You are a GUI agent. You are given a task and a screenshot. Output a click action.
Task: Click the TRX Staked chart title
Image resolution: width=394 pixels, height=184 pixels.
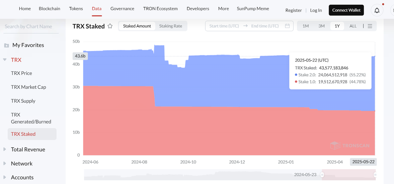coord(89,26)
